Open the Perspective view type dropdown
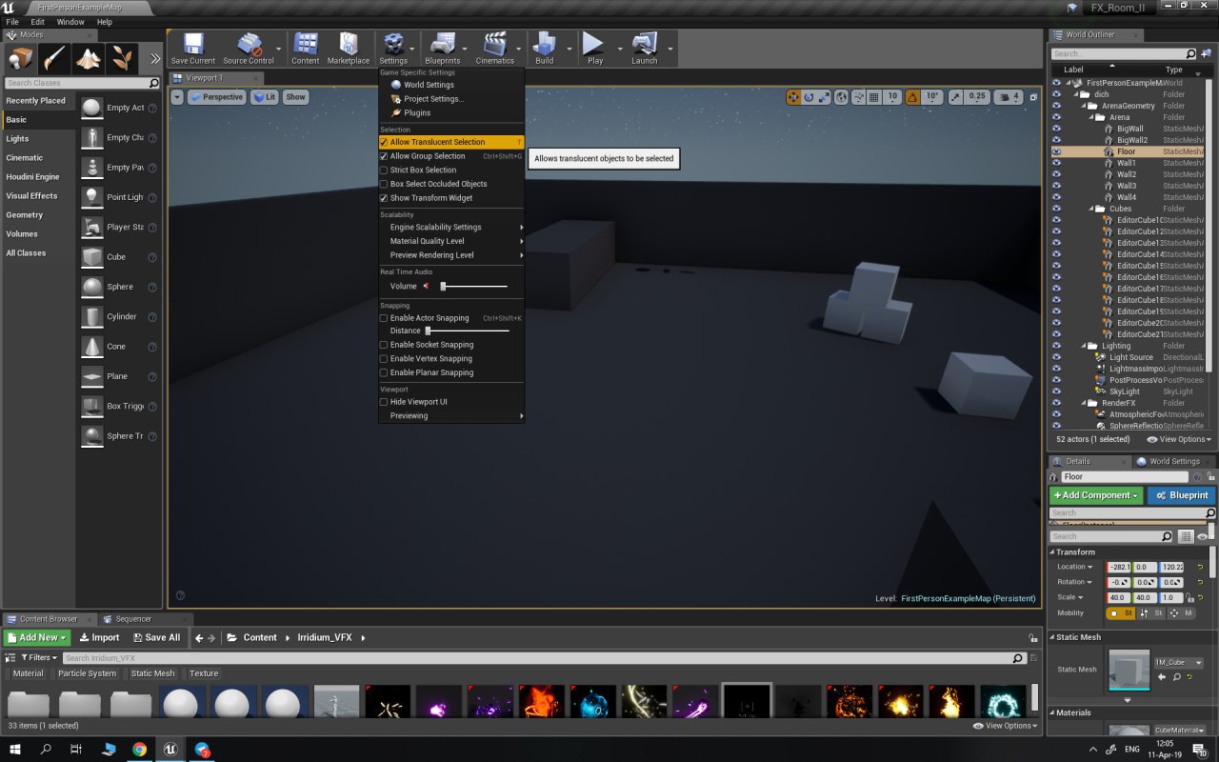Screen dimensions: 1219x762 (216, 97)
